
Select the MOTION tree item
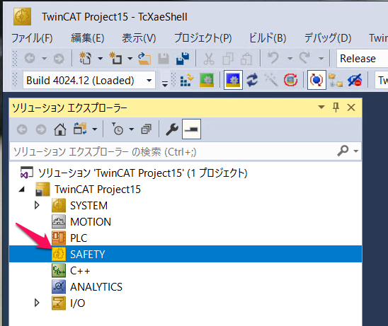(x=91, y=222)
